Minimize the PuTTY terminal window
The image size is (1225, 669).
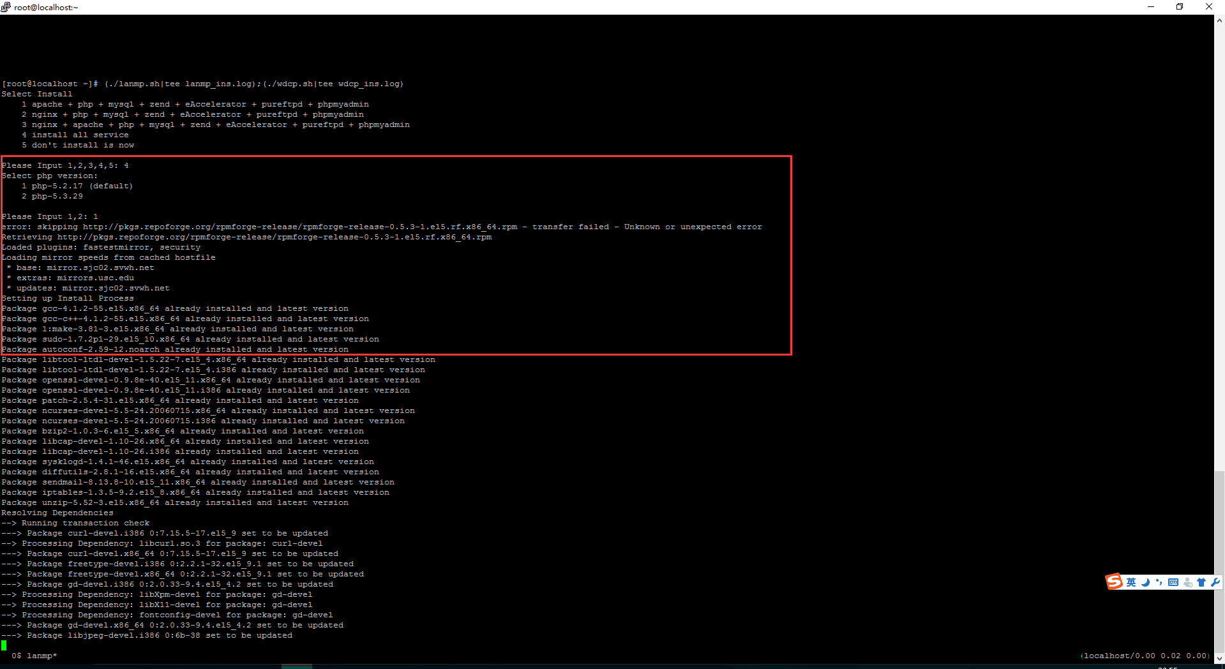click(x=1151, y=7)
